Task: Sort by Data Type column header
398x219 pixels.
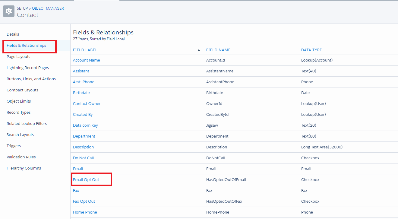Action: 311,50
